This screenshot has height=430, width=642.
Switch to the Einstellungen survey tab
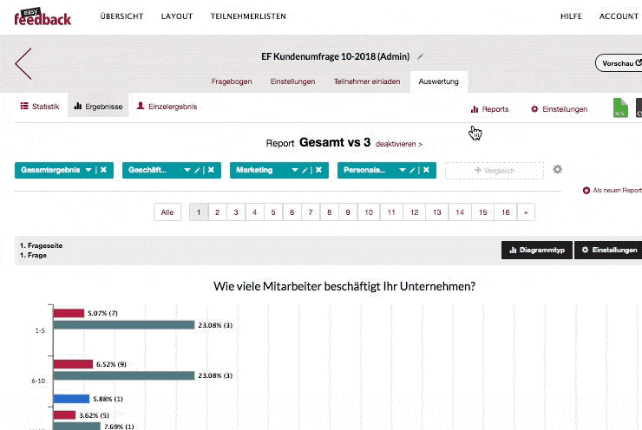[x=292, y=81]
